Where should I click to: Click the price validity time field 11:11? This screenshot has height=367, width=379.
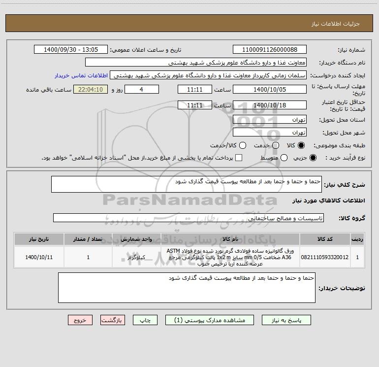click(195, 105)
